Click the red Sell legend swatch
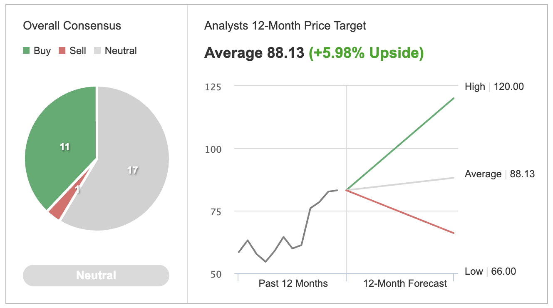The height and width of the screenshot is (308, 553). coord(62,51)
